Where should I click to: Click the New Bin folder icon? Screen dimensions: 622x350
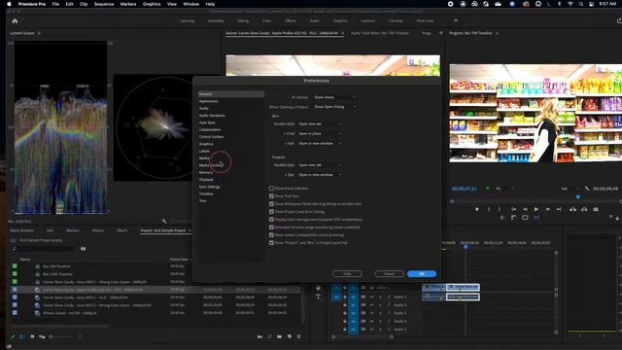click(x=279, y=336)
